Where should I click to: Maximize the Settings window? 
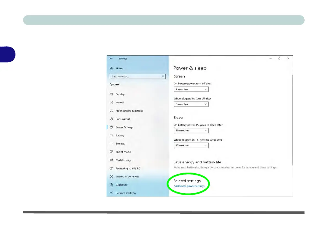pos(279,59)
